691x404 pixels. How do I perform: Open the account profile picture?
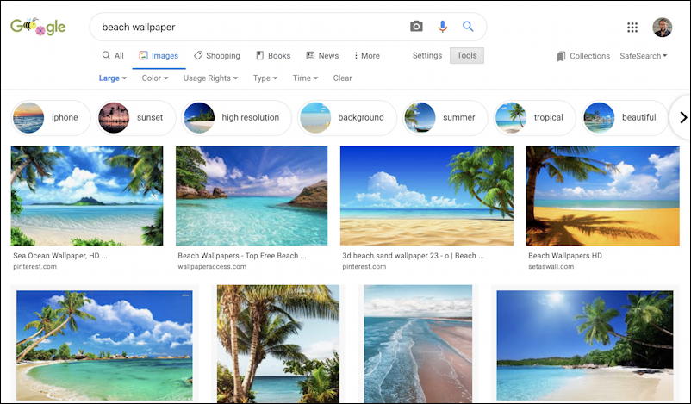point(662,28)
